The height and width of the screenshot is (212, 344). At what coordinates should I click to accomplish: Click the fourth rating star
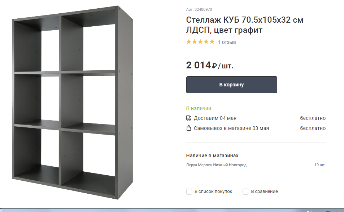coord(206,42)
